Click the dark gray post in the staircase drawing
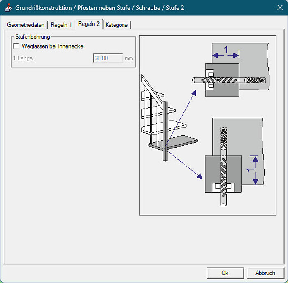The height and width of the screenshot is (283, 288). (x=165, y=132)
